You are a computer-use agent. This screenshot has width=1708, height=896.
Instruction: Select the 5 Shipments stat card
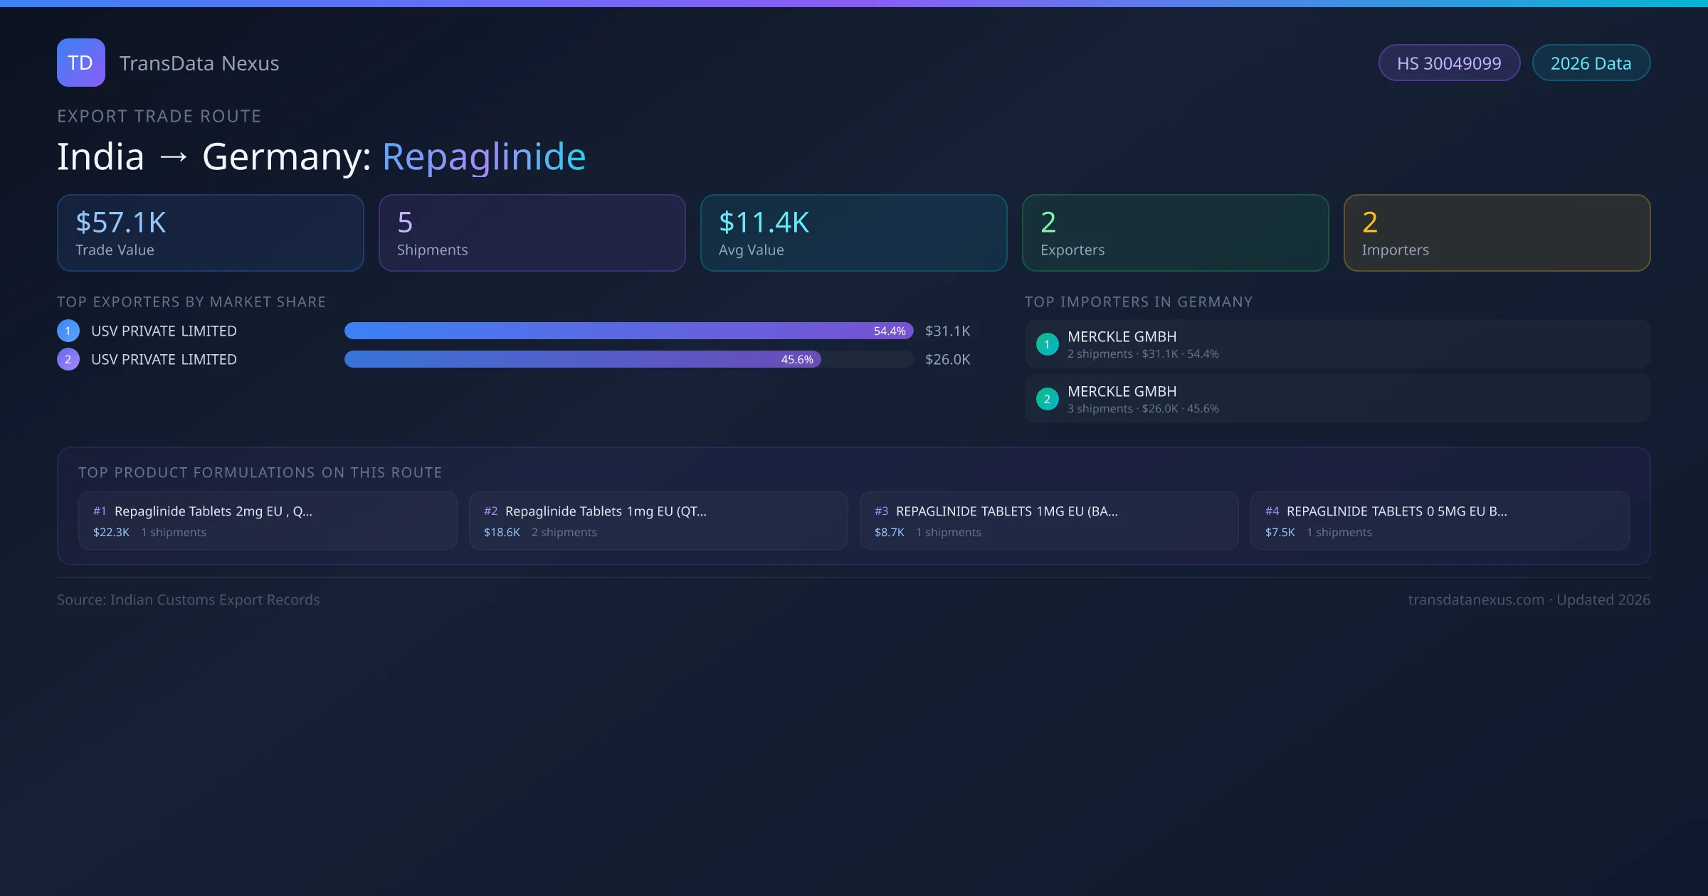point(532,233)
